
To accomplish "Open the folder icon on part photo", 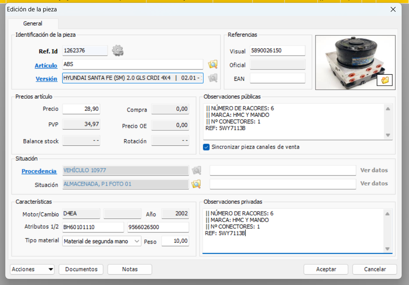I will [x=385, y=80].
